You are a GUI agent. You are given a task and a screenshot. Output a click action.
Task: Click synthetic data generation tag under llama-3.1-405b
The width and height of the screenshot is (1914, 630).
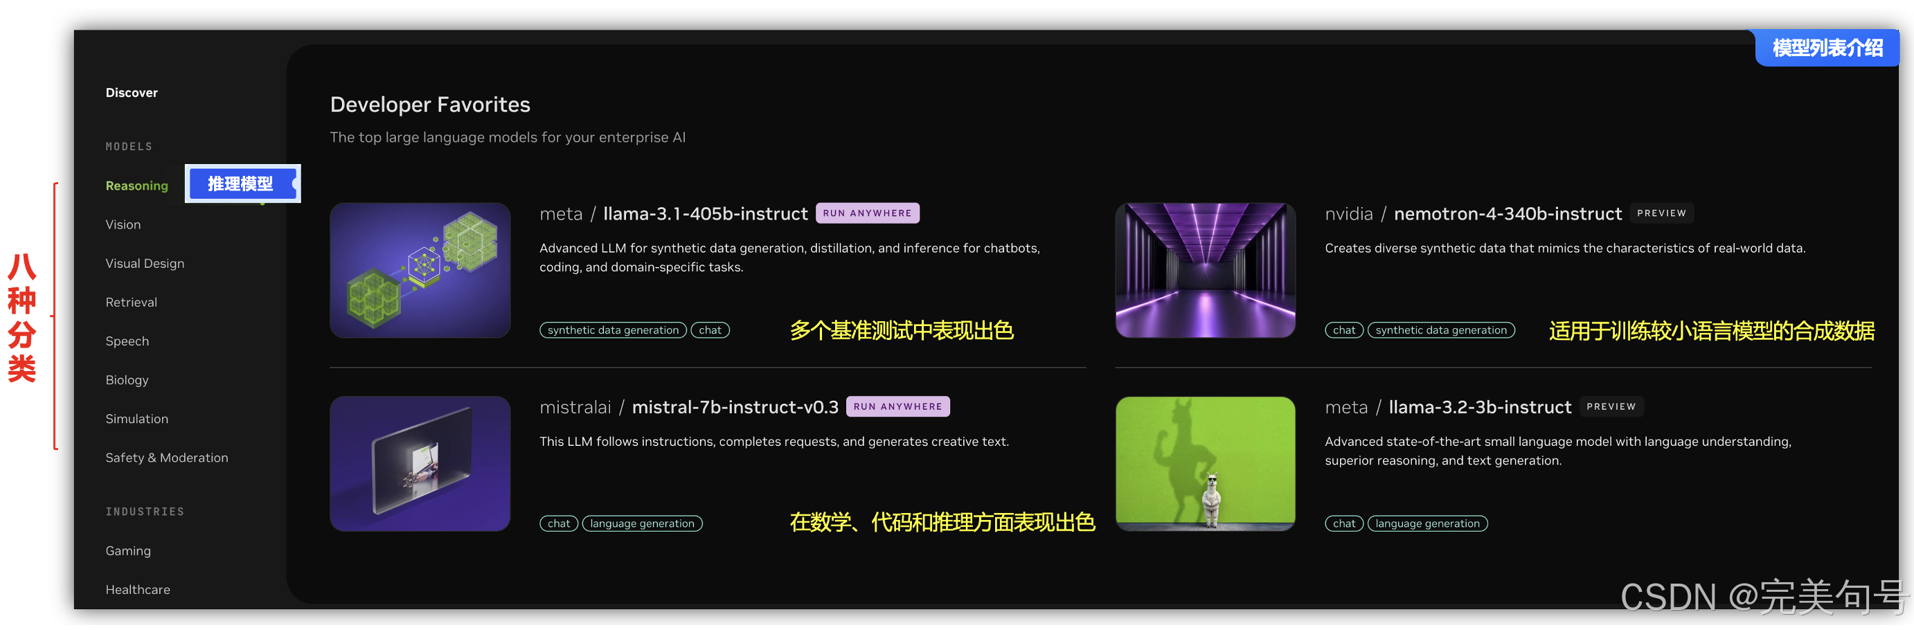tap(613, 330)
